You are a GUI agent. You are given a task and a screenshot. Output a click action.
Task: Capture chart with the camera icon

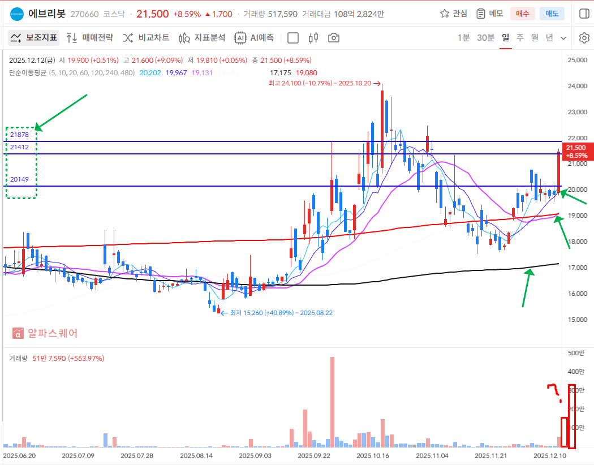(334, 38)
